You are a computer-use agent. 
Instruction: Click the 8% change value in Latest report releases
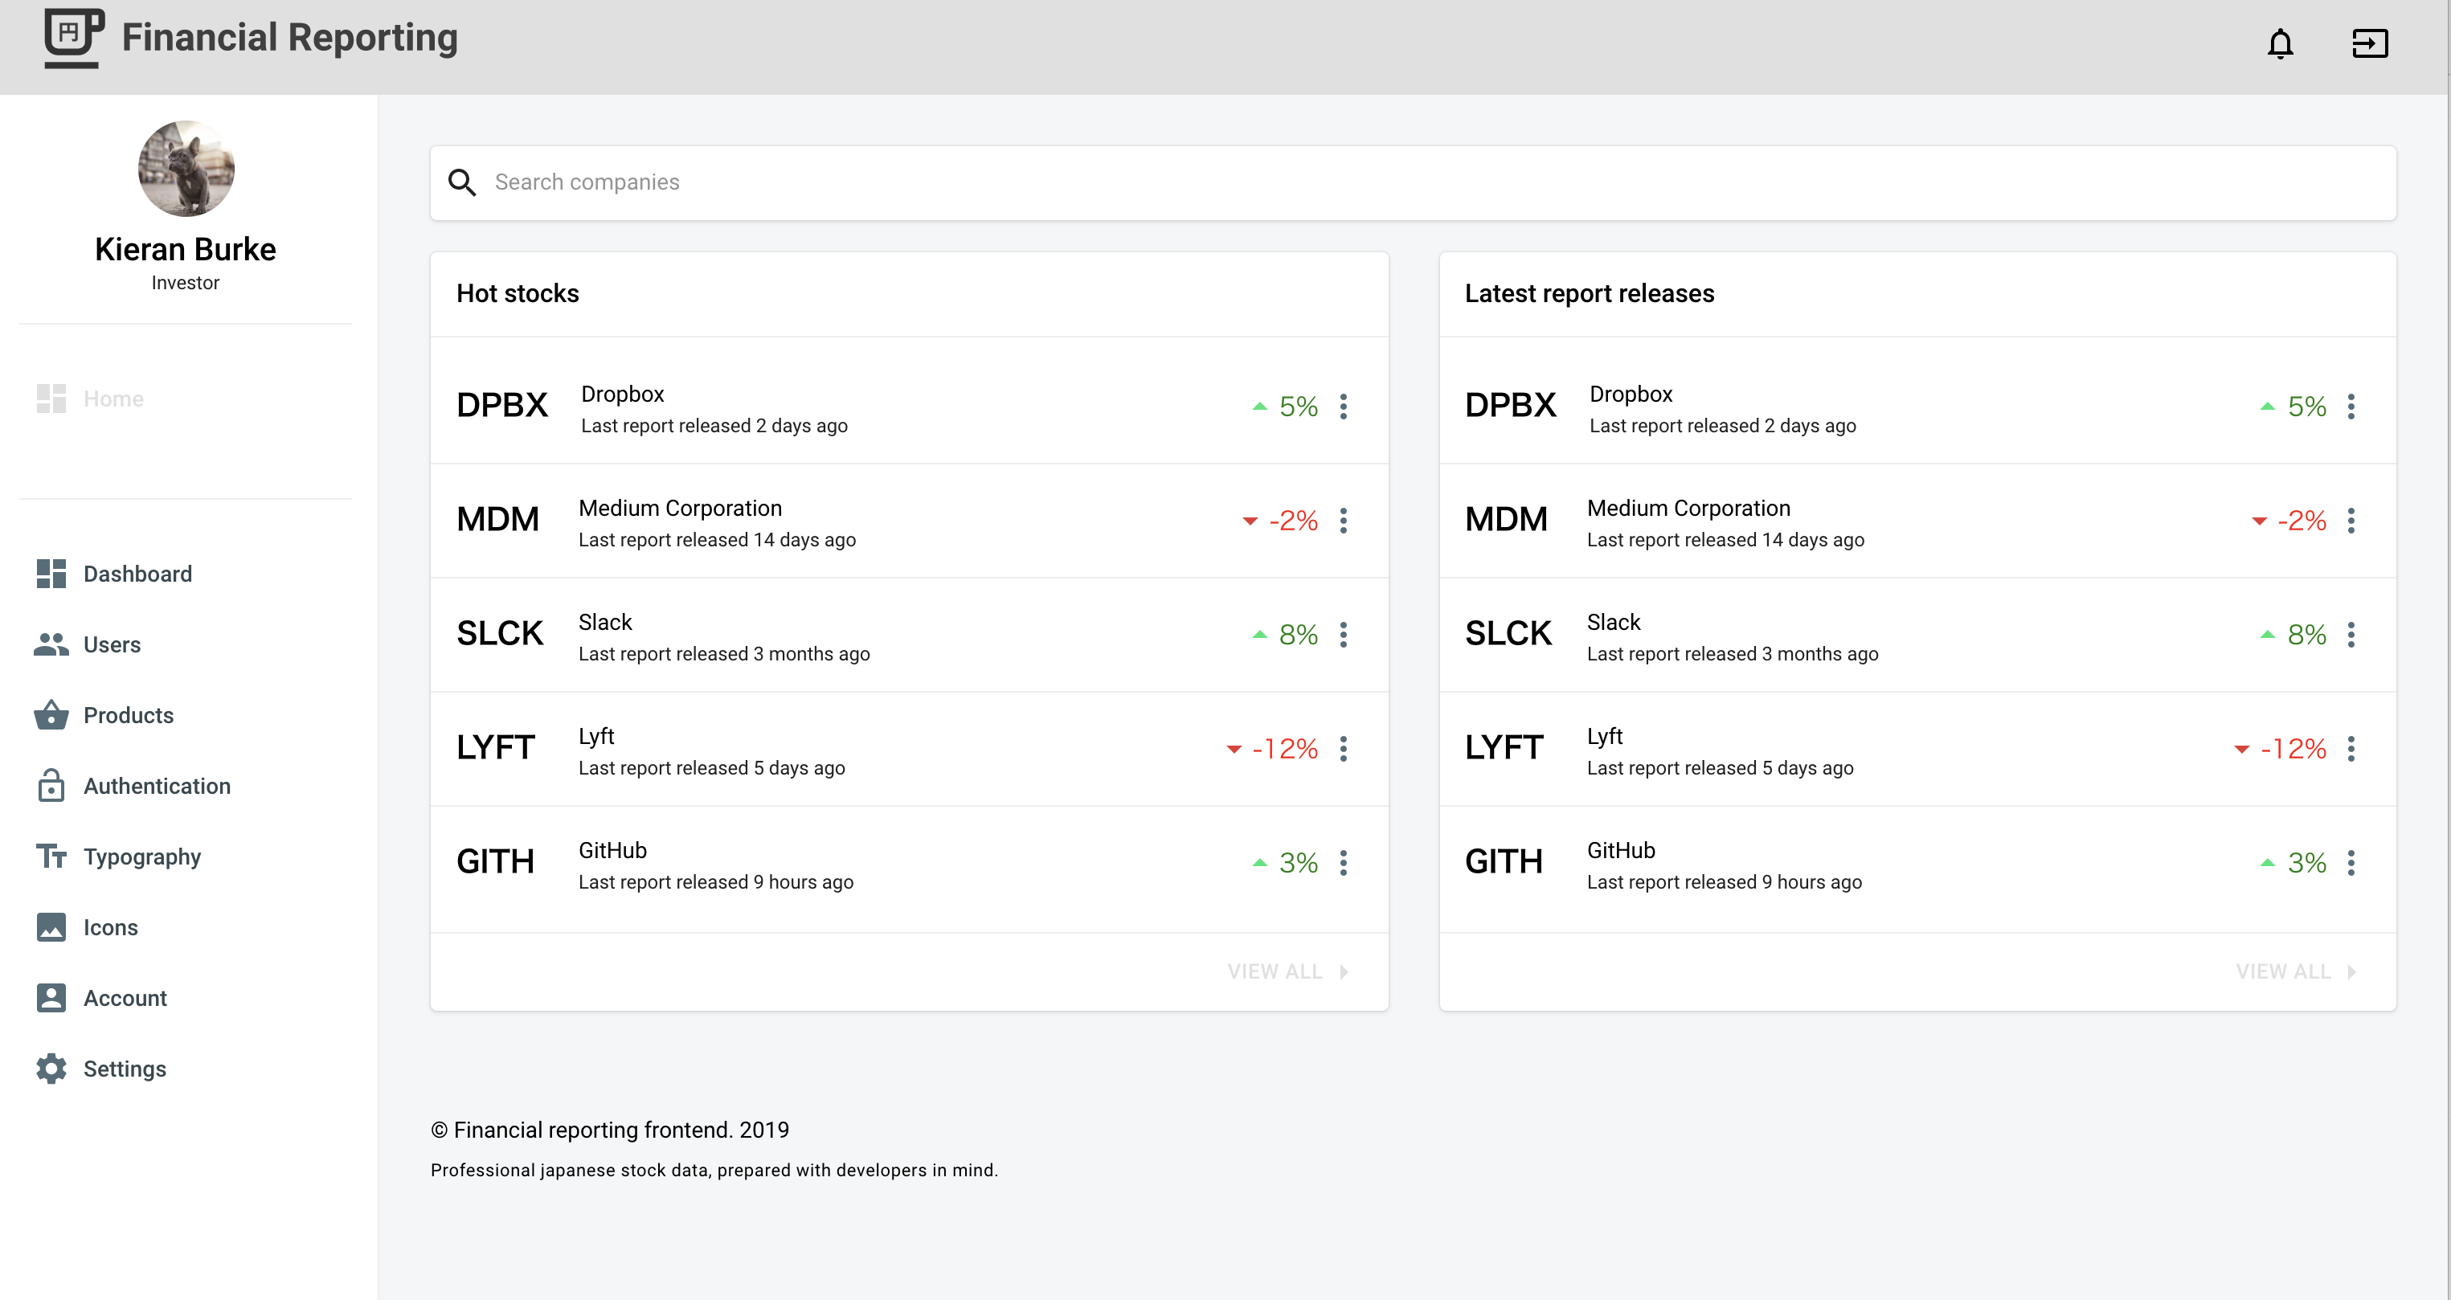2306,636
